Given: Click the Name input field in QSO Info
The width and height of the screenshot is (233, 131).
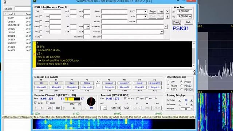Looking at the screenshot, I should pyautogui.click(x=114, y=11).
